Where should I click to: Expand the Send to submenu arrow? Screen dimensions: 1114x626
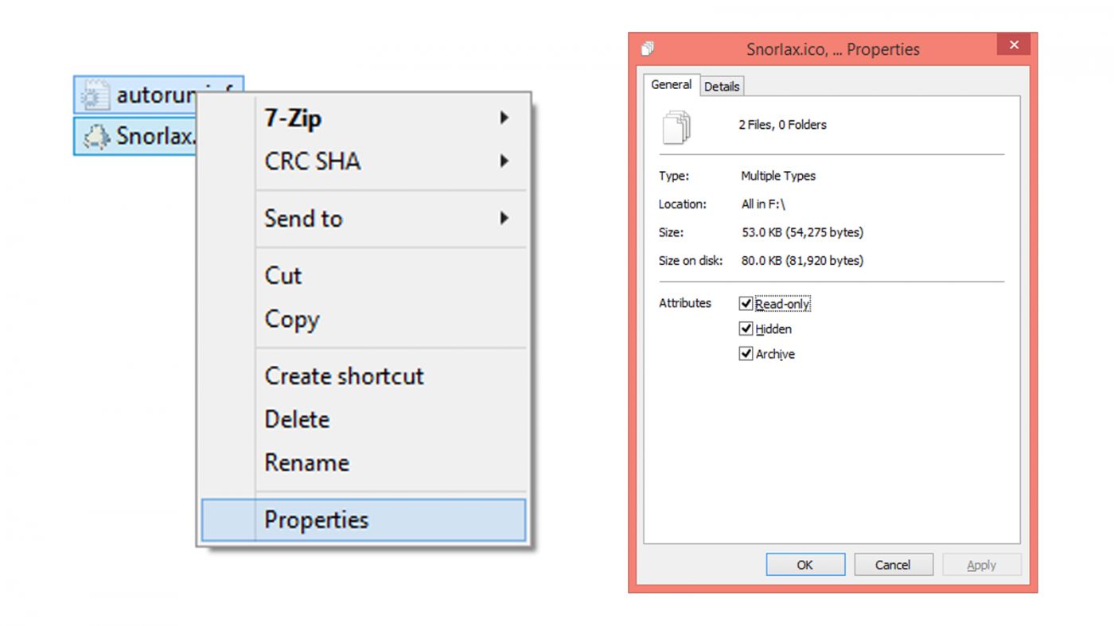click(x=504, y=218)
